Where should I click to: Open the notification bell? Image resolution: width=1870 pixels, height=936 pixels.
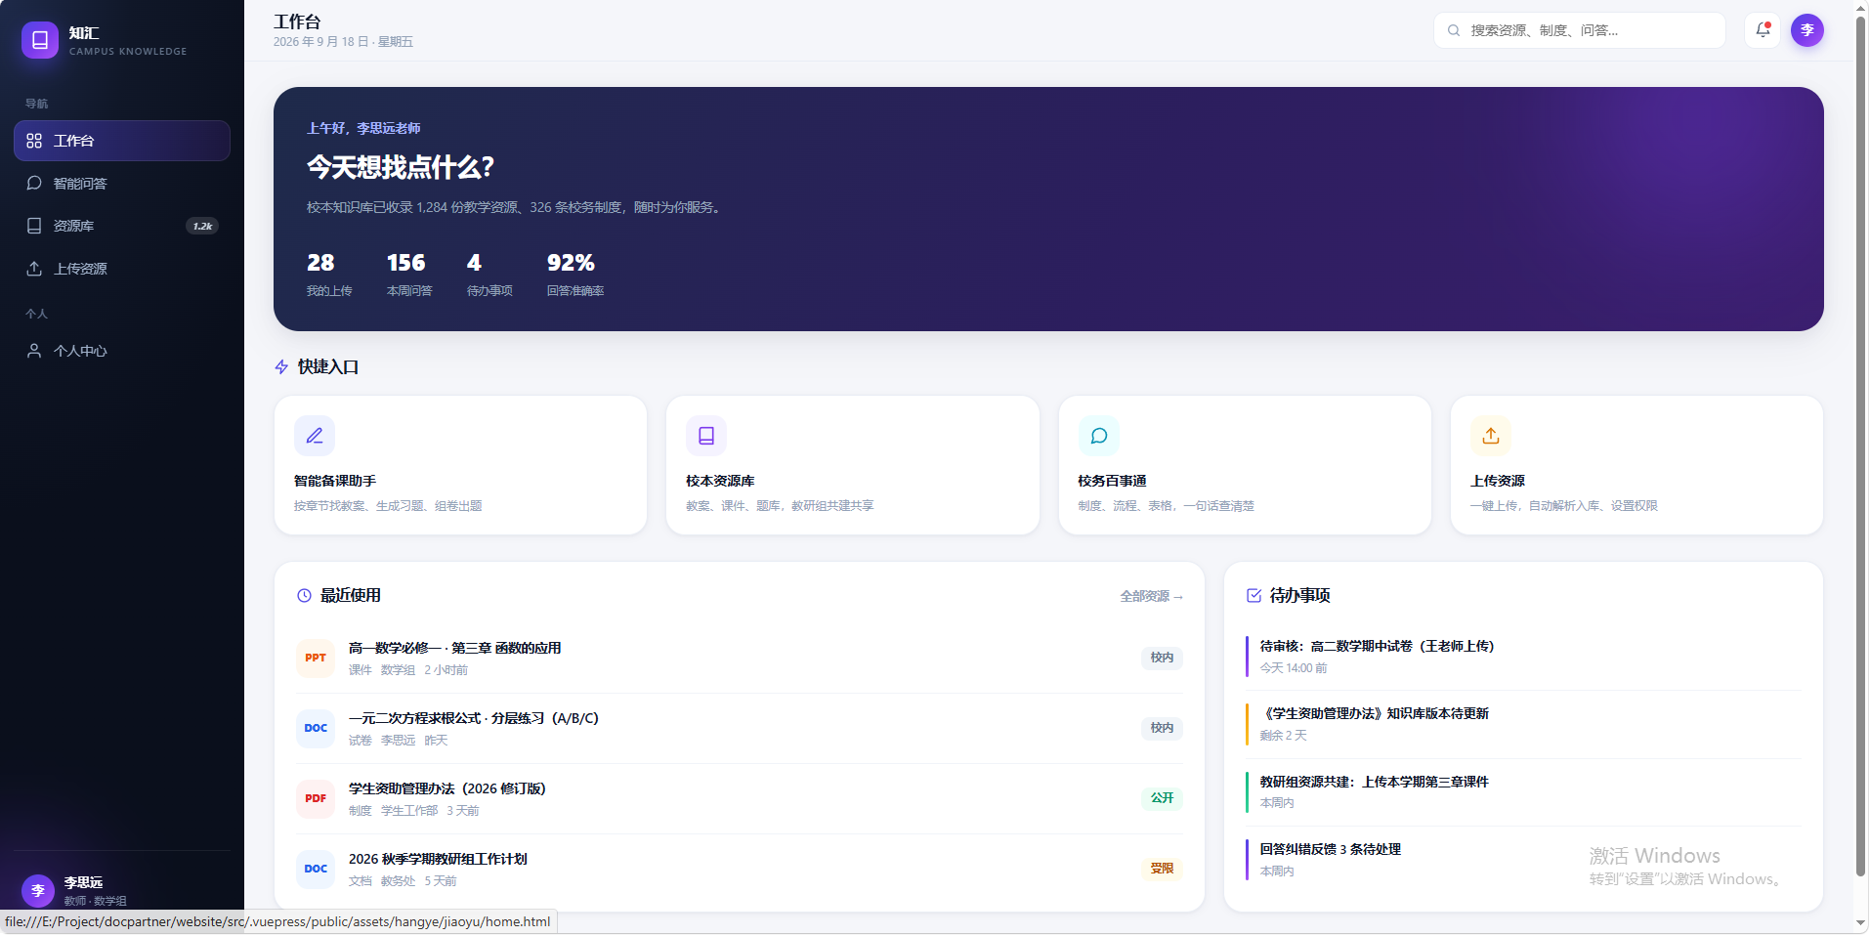pos(1763,30)
